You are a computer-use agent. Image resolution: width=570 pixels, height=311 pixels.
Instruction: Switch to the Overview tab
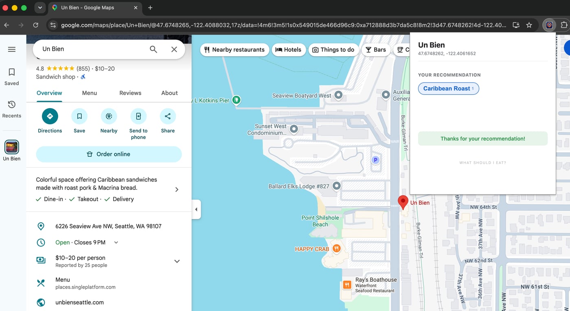49,93
